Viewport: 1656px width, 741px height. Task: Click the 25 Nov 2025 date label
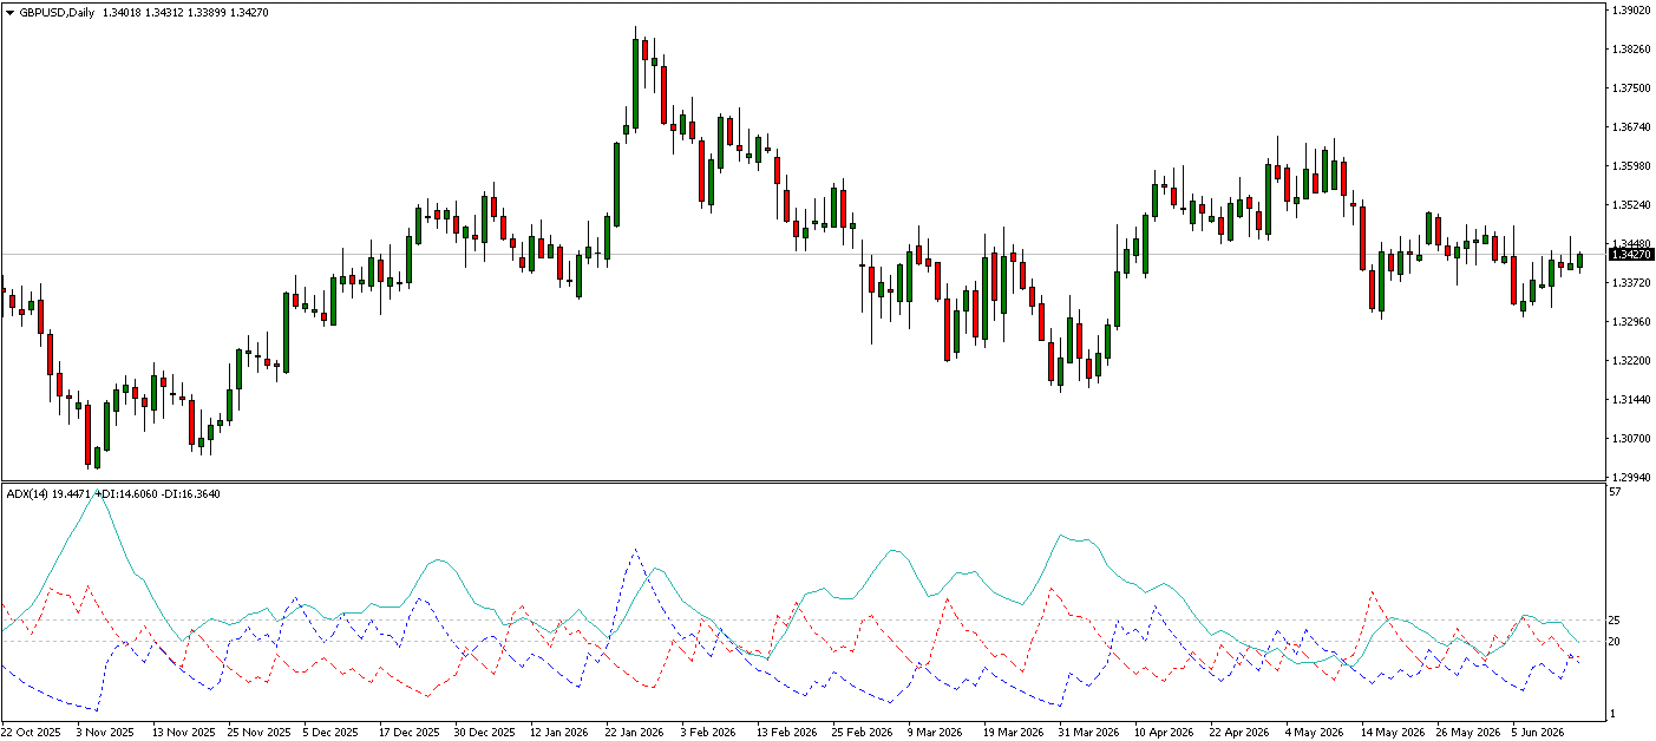click(x=259, y=733)
